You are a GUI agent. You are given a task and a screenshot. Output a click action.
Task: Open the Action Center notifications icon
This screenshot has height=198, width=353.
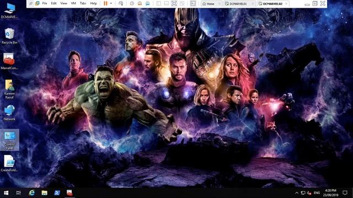pos(345,193)
